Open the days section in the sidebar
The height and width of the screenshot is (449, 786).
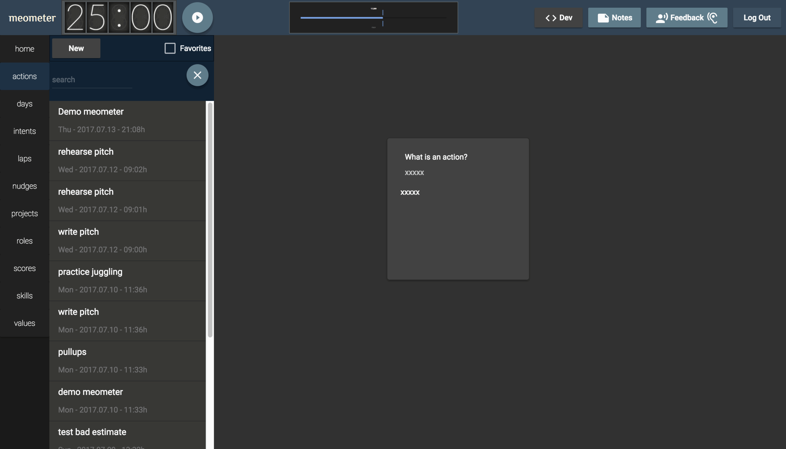pyautogui.click(x=24, y=104)
